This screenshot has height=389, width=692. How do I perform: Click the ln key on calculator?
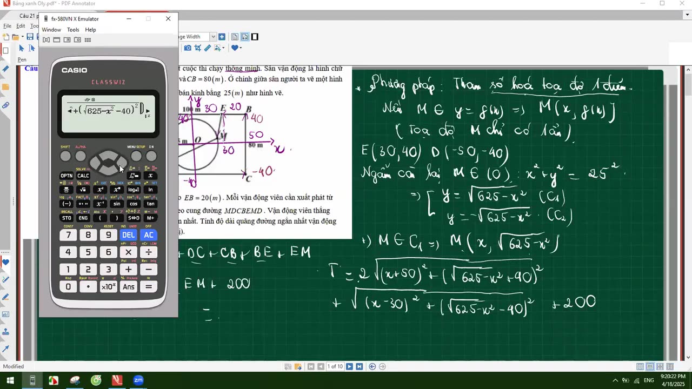coord(150,190)
